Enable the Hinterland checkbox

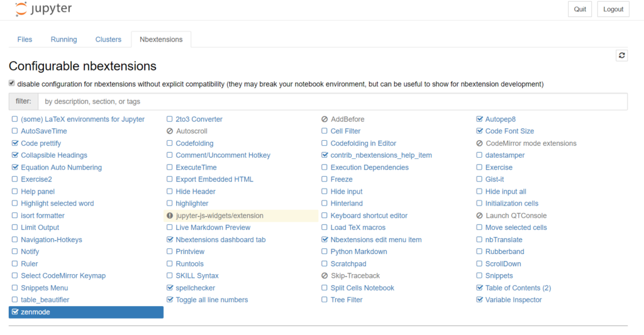(x=325, y=204)
